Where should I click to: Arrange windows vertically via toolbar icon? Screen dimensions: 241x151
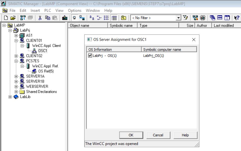227,18
